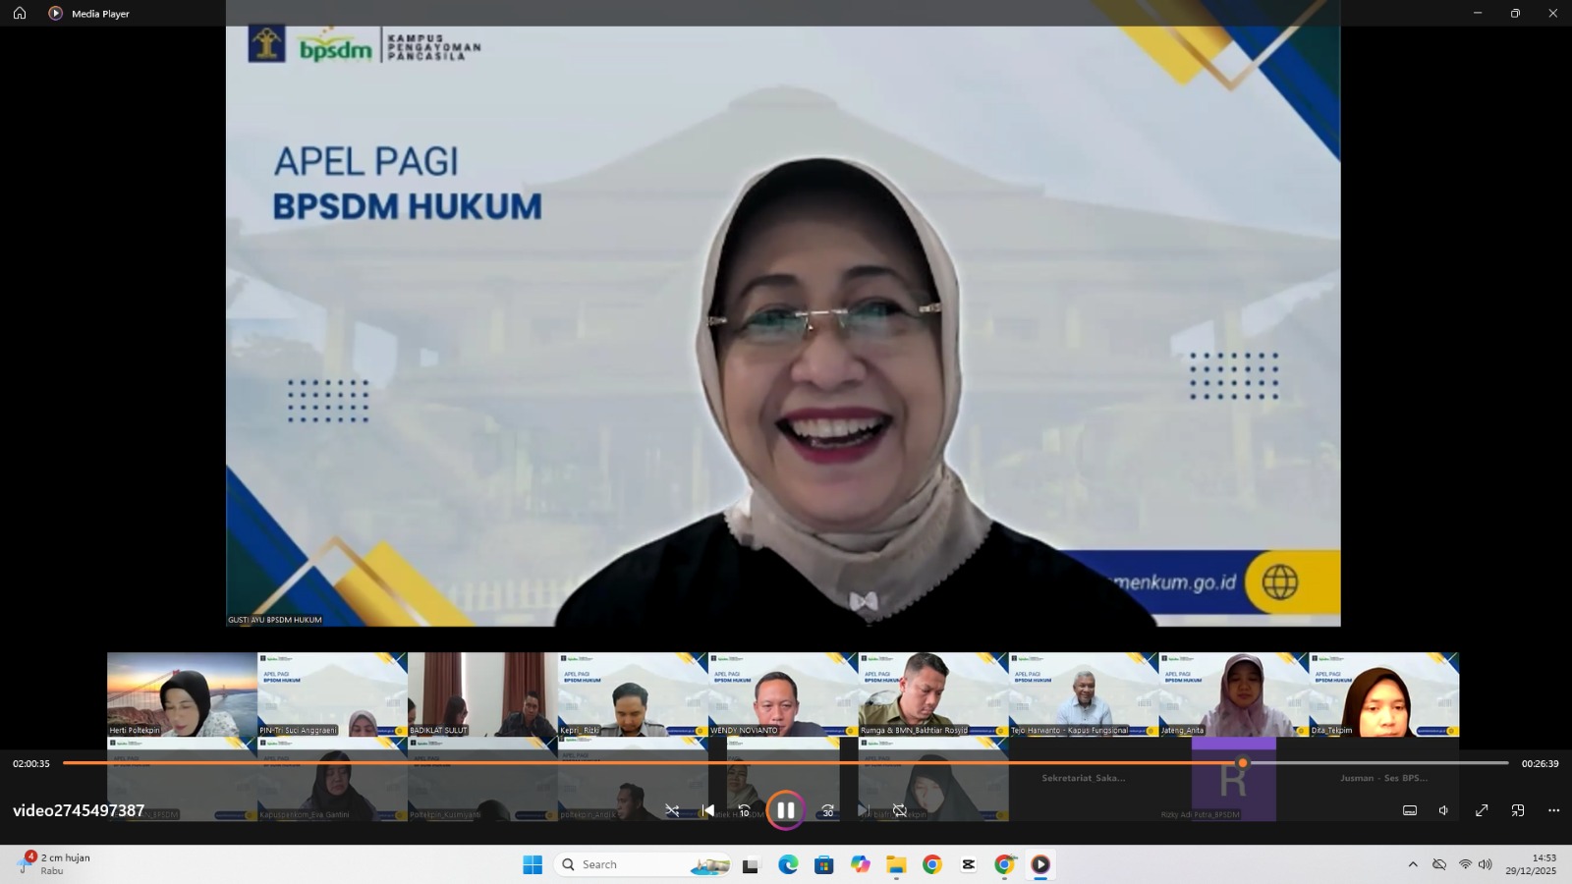Toggle repeat mode

(899, 810)
